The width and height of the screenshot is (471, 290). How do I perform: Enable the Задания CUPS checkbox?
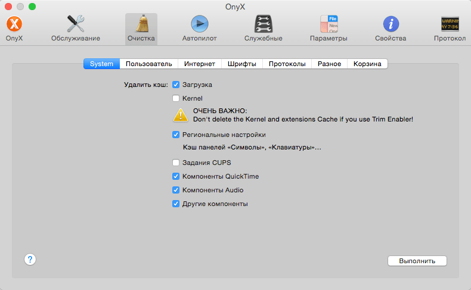click(x=176, y=163)
